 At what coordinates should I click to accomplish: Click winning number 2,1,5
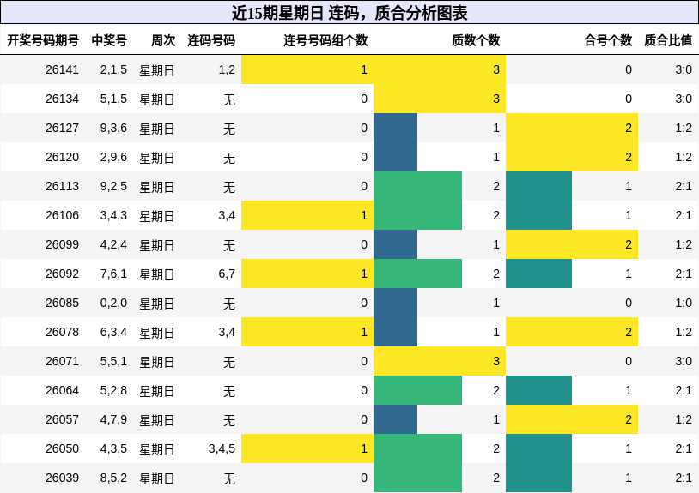coord(113,69)
